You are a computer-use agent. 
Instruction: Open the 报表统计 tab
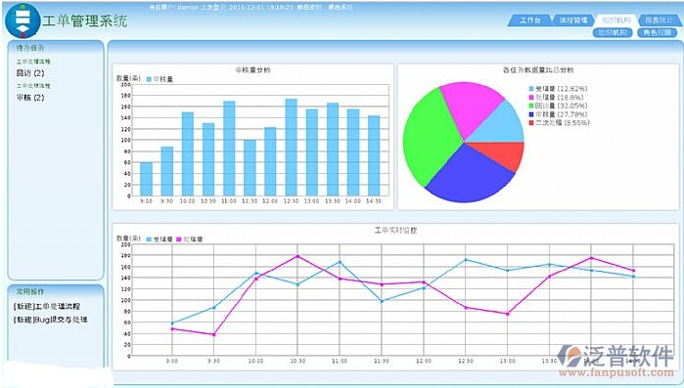(659, 20)
